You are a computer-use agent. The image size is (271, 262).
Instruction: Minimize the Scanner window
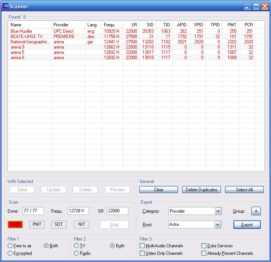click(247, 6)
